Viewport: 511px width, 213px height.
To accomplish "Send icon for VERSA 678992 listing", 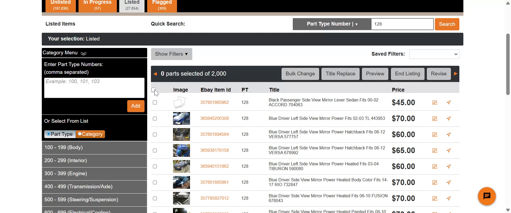I will (449, 150).
